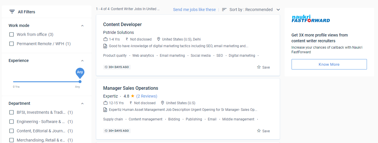Open the Manager Sales Operations job title

pos(131,88)
